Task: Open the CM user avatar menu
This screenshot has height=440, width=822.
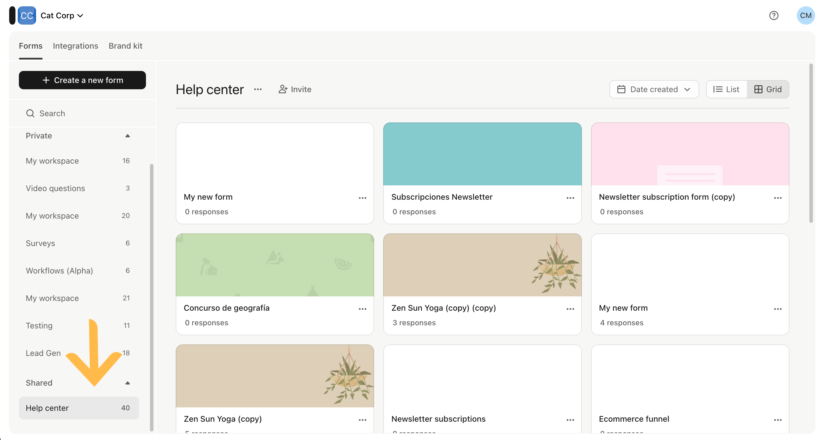Action: (805, 15)
